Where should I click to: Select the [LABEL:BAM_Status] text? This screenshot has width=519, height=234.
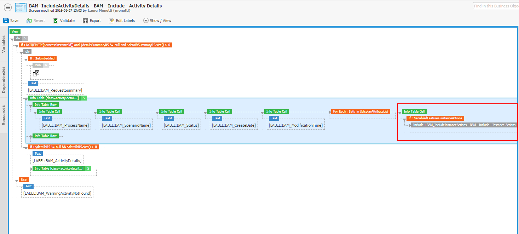(x=181, y=125)
